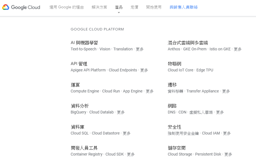256x163 pixels.
Task: Click the Google Cloud logo icon
Action: pos(6,7)
